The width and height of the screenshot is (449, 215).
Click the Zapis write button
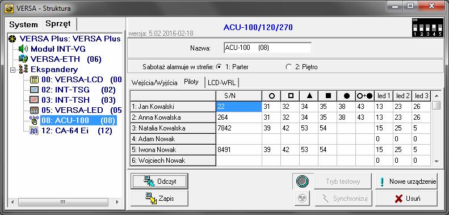pyautogui.click(x=160, y=198)
